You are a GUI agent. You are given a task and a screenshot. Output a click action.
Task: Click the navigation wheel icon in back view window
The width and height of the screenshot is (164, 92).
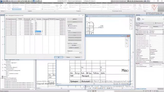[131, 20]
